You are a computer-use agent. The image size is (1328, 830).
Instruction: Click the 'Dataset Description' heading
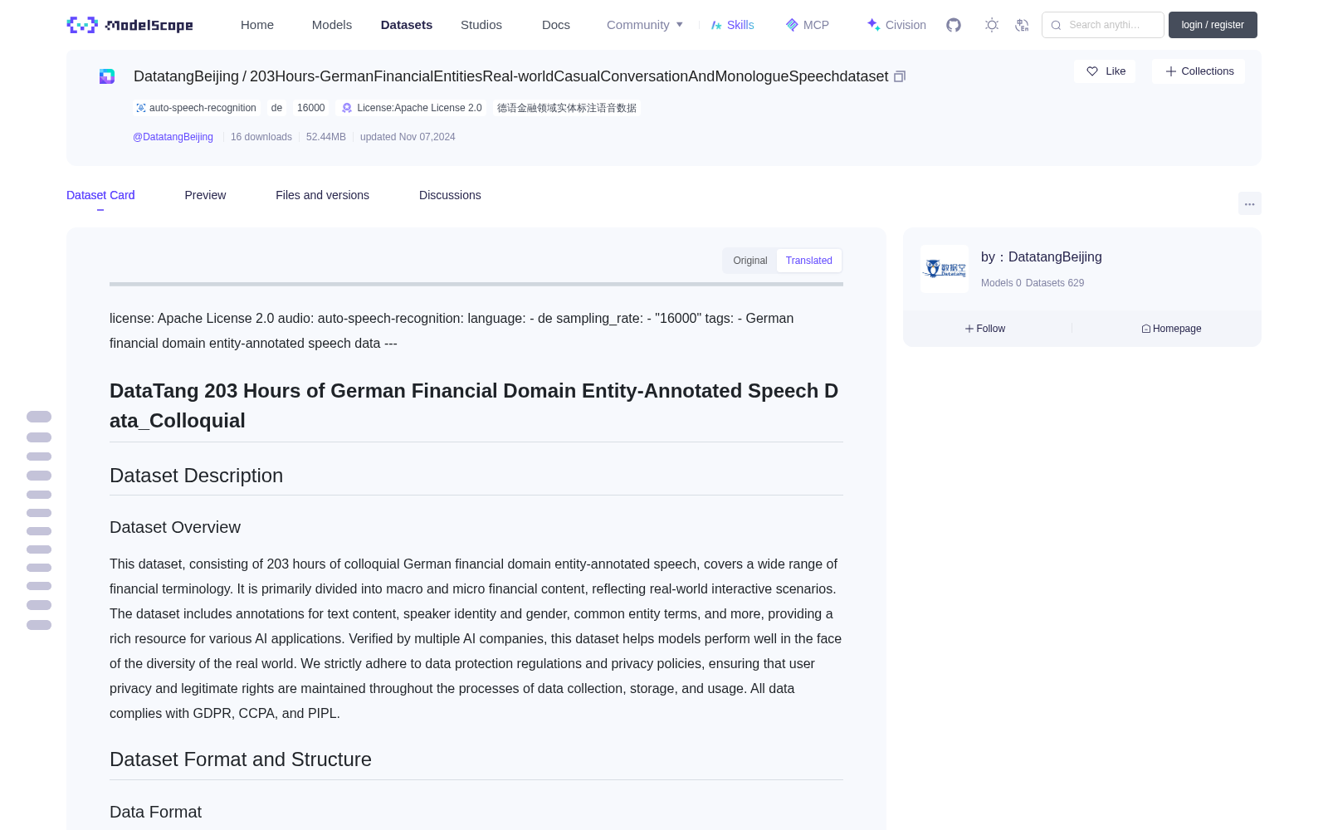(x=196, y=476)
